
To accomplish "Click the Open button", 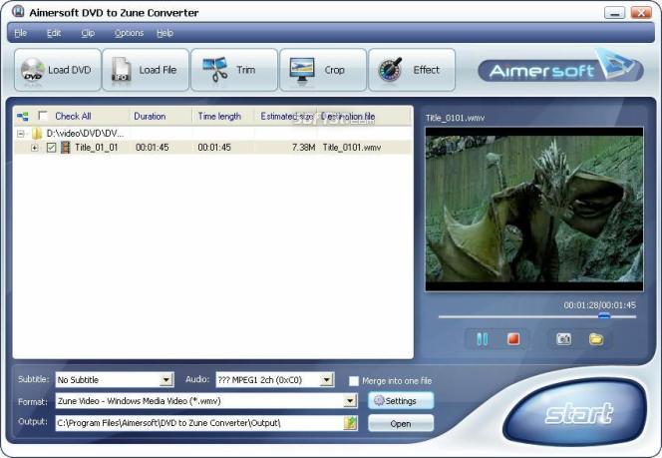I will point(401,423).
